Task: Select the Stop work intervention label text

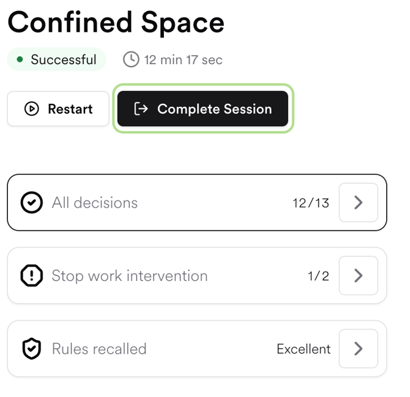Action: 130,276
